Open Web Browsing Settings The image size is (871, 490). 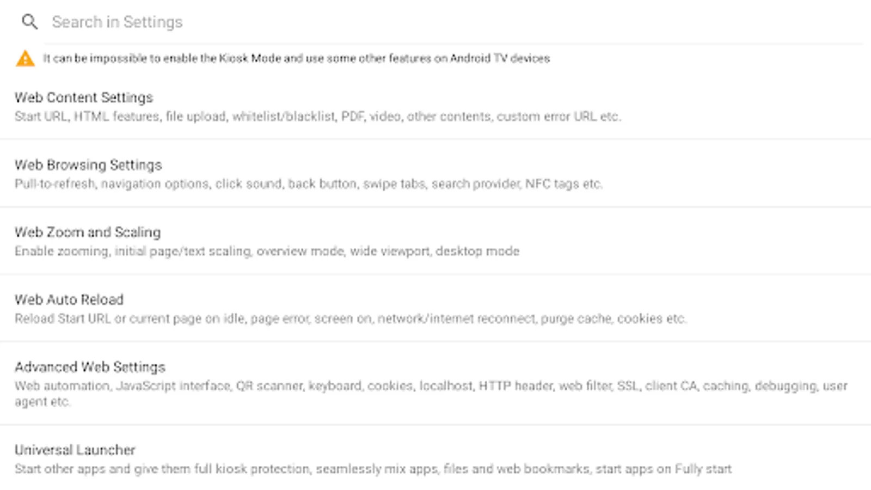[88, 165]
